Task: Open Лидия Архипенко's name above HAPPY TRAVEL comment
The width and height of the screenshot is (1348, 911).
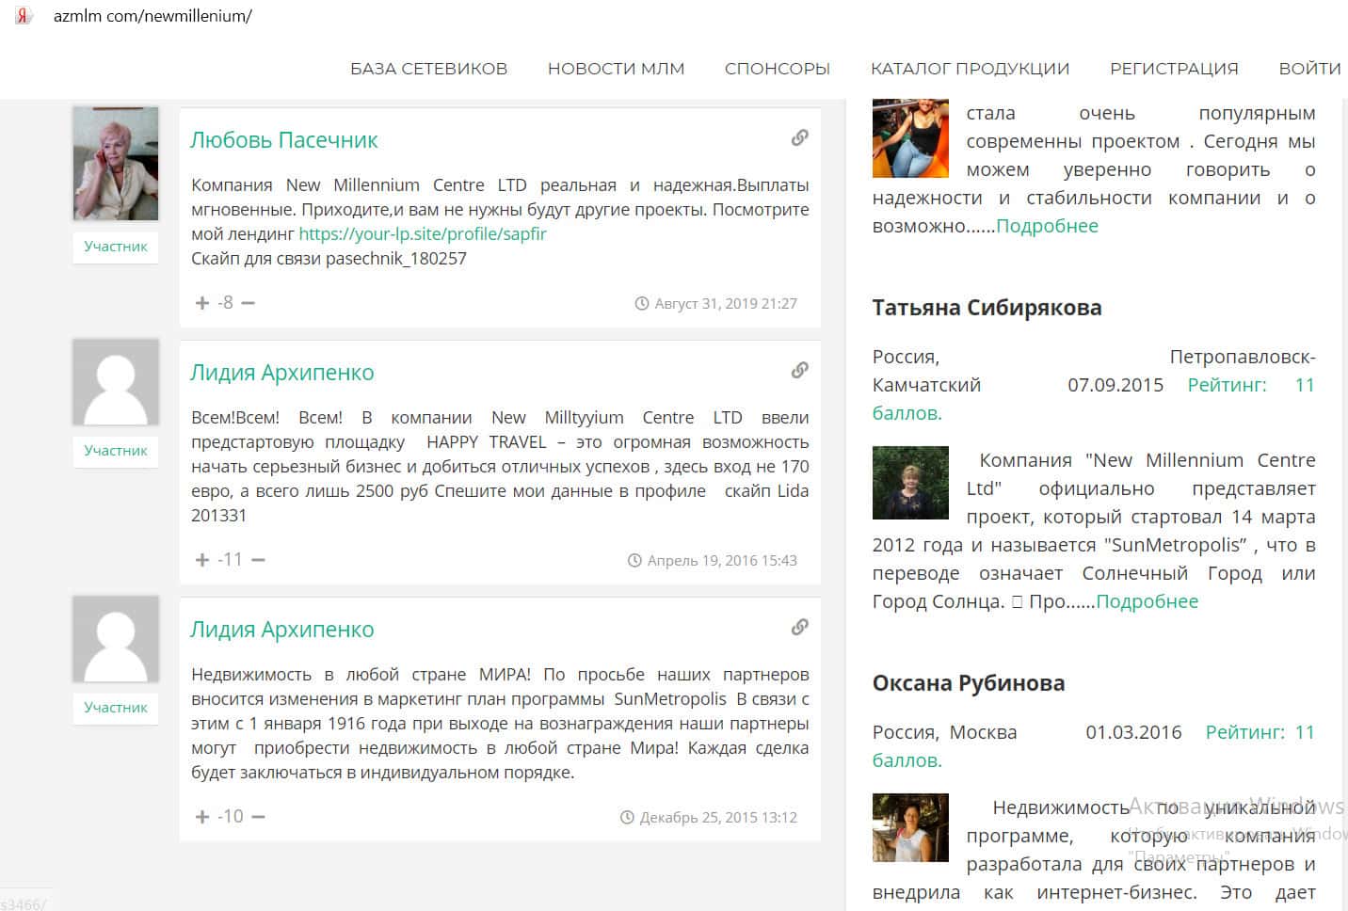Action: 281,373
